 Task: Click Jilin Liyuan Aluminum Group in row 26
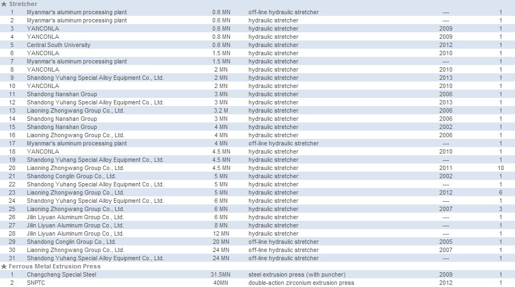pyautogui.click(x=75, y=217)
